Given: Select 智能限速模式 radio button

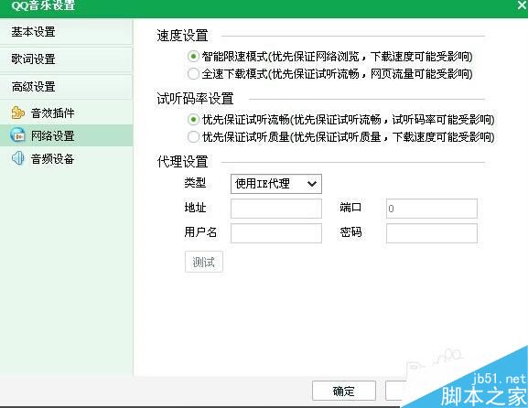Looking at the screenshot, I should 193,56.
